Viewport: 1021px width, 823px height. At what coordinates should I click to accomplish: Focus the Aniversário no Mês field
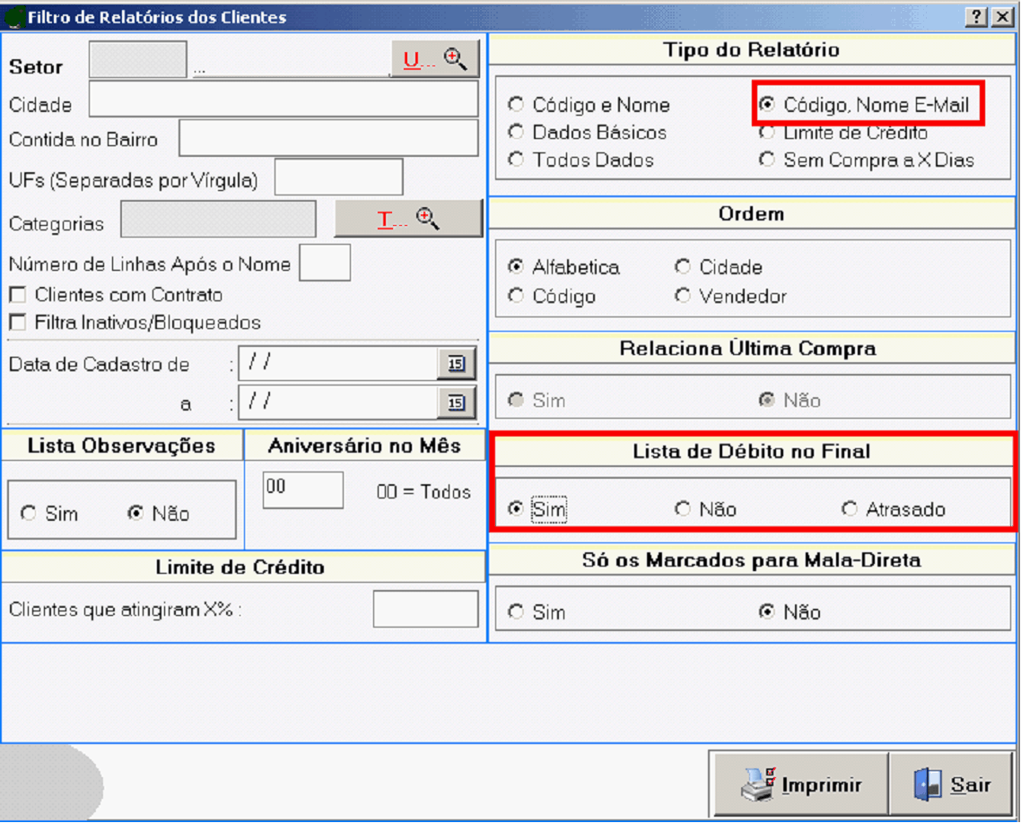302,489
